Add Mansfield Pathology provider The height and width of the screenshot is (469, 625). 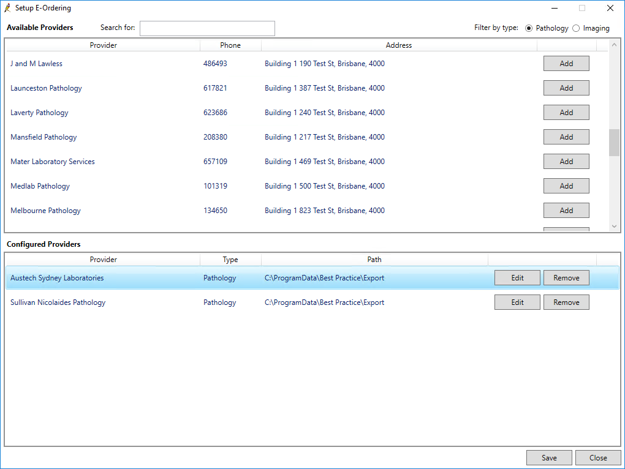click(566, 137)
